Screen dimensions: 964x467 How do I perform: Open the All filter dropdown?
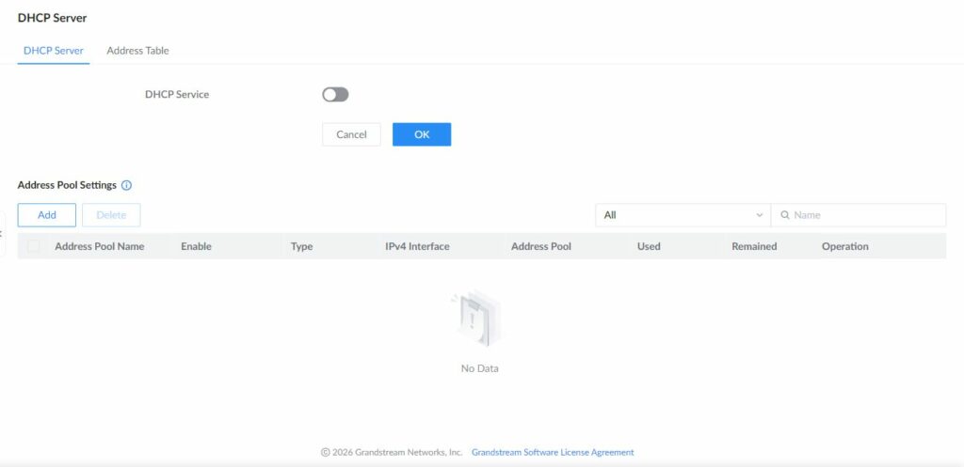683,215
